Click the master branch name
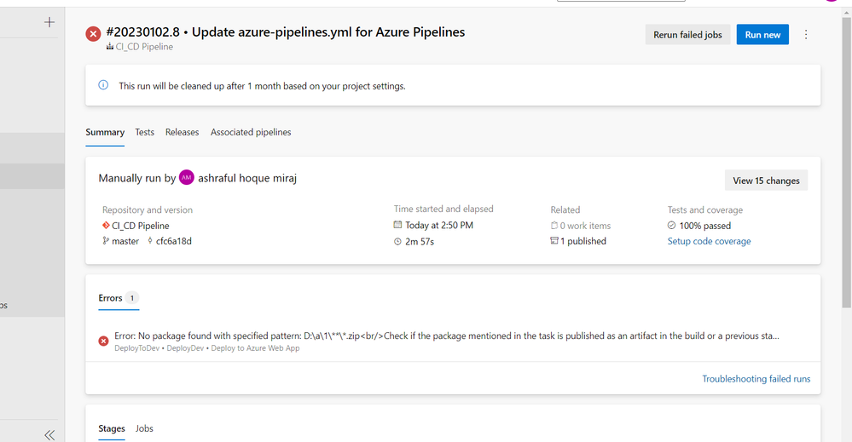The width and height of the screenshot is (852, 442). click(125, 241)
